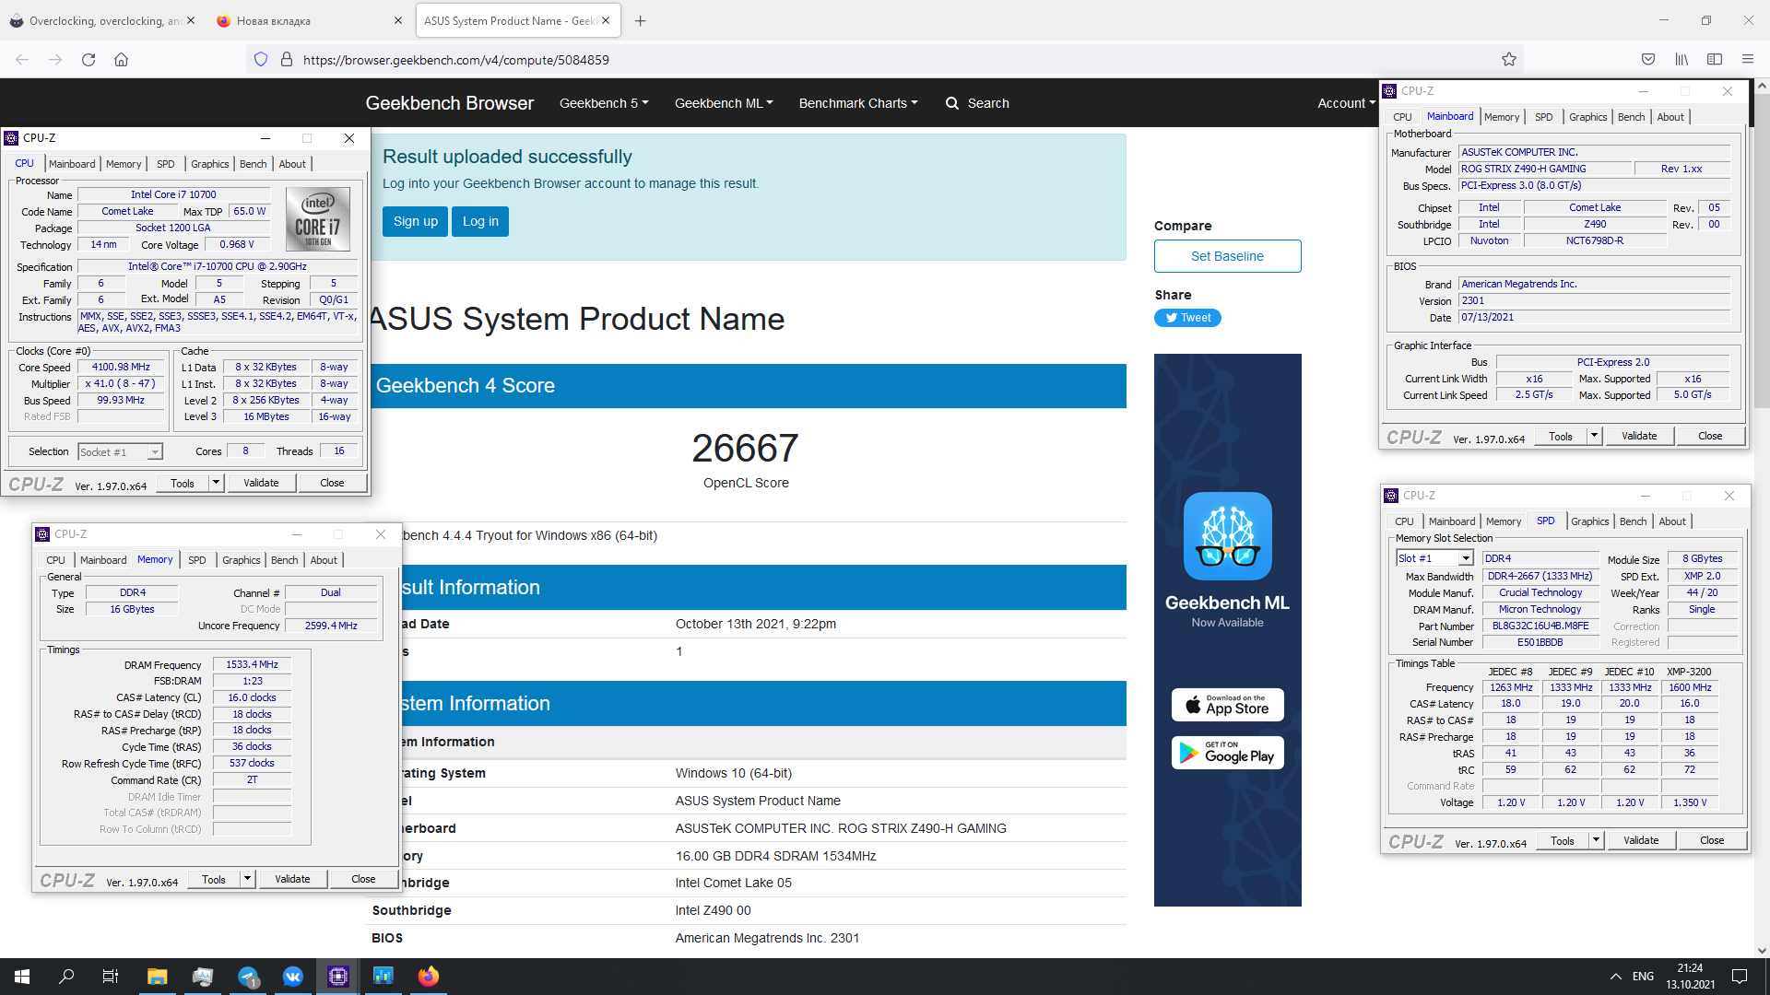Go to Firefox home page

[121, 60]
